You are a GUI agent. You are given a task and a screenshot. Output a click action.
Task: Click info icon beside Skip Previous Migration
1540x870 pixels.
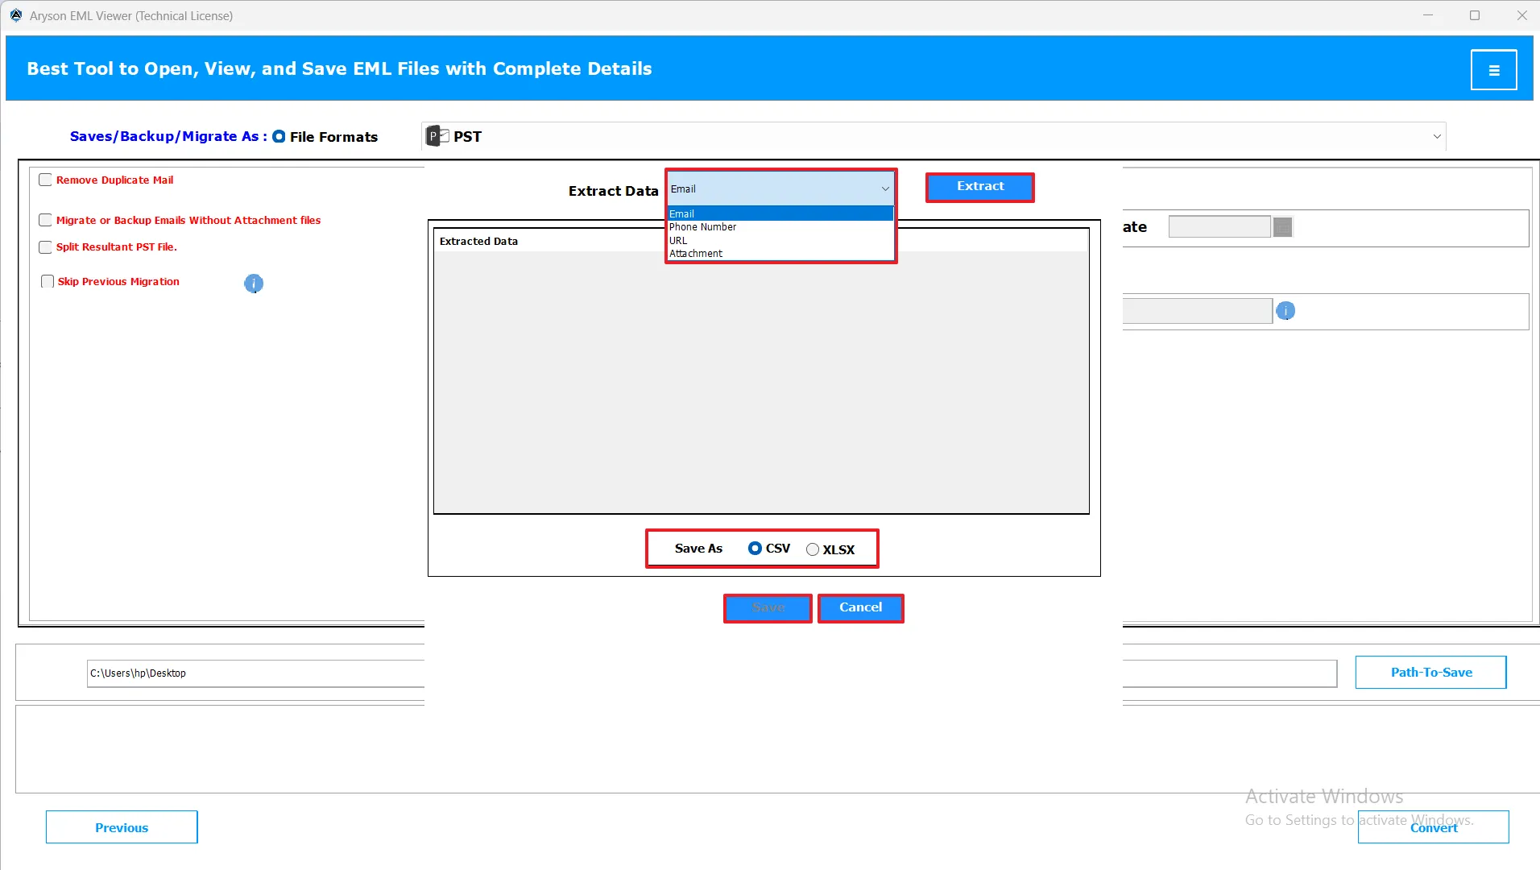[254, 284]
